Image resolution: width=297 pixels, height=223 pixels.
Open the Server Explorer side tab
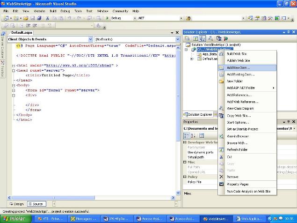(x=3, y=45)
